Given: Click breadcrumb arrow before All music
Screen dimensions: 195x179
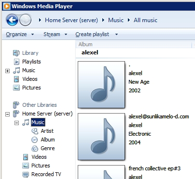Looking at the screenshot, I should (129, 20).
